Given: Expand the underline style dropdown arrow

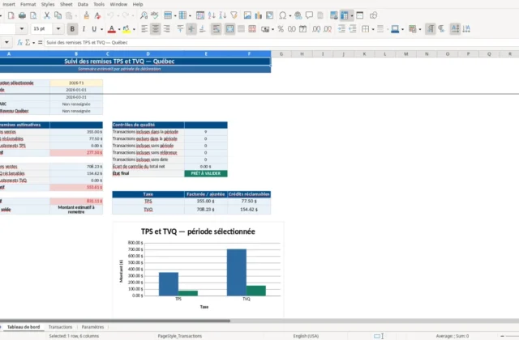Looking at the screenshot, I should (x=101, y=29).
